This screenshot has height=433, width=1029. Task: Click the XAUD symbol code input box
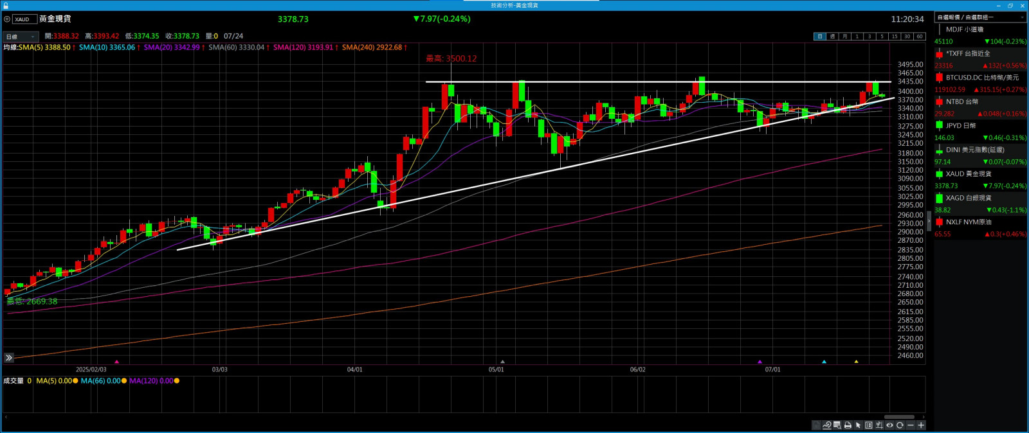[x=24, y=19]
